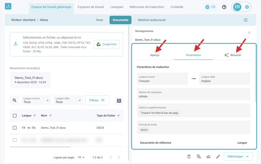The height and width of the screenshot is (164, 261).
Task: Open the settings gear icon
Action: coord(247,7)
